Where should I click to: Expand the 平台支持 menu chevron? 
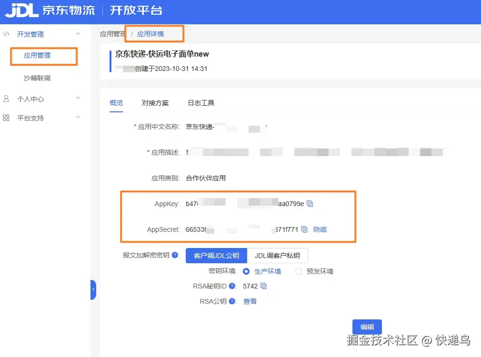78,117
